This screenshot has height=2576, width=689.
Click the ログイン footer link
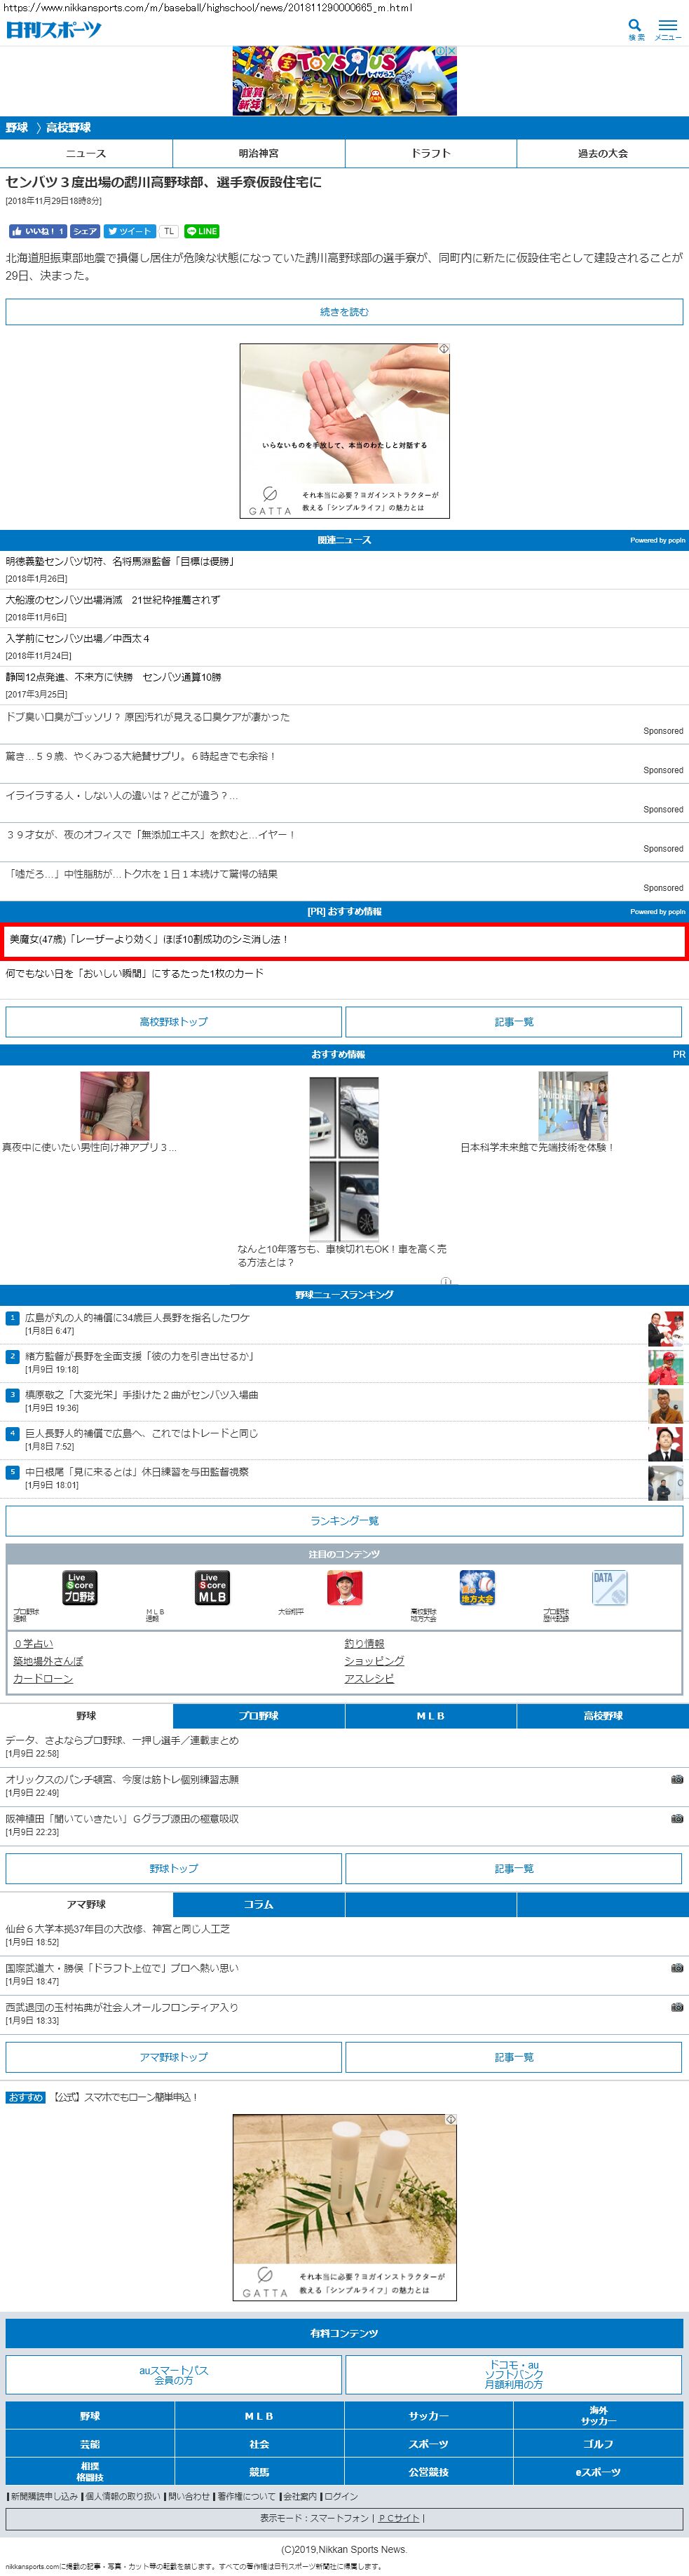[341, 2497]
